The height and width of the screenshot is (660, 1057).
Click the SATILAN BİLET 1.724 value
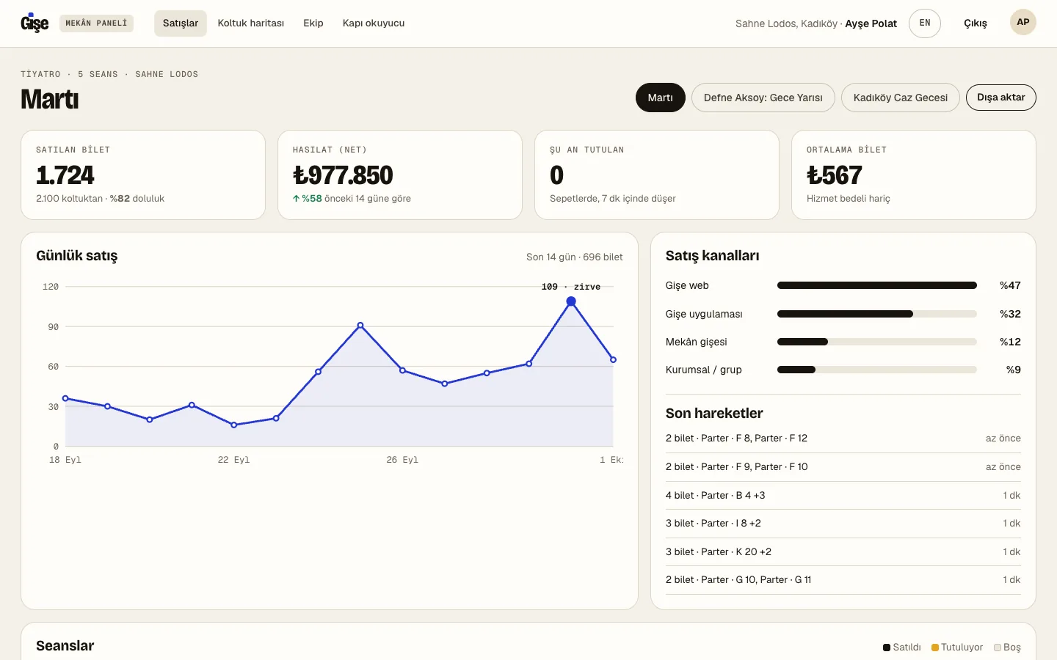tap(65, 175)
